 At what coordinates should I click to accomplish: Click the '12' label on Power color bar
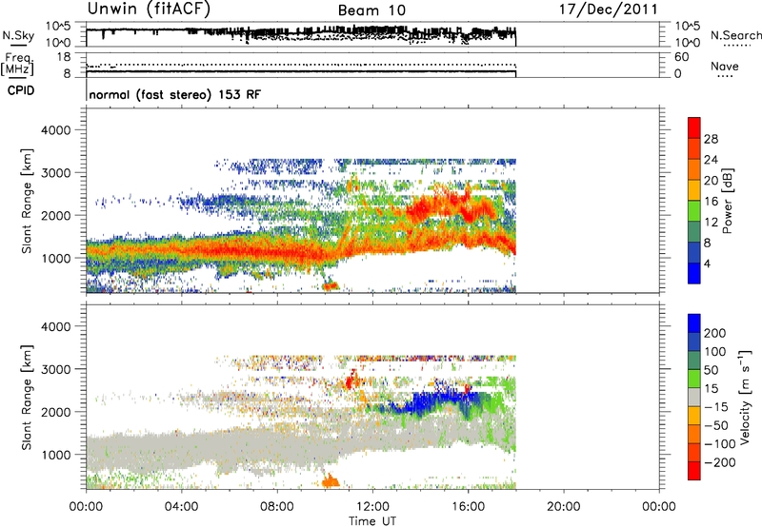pos(711,223)
